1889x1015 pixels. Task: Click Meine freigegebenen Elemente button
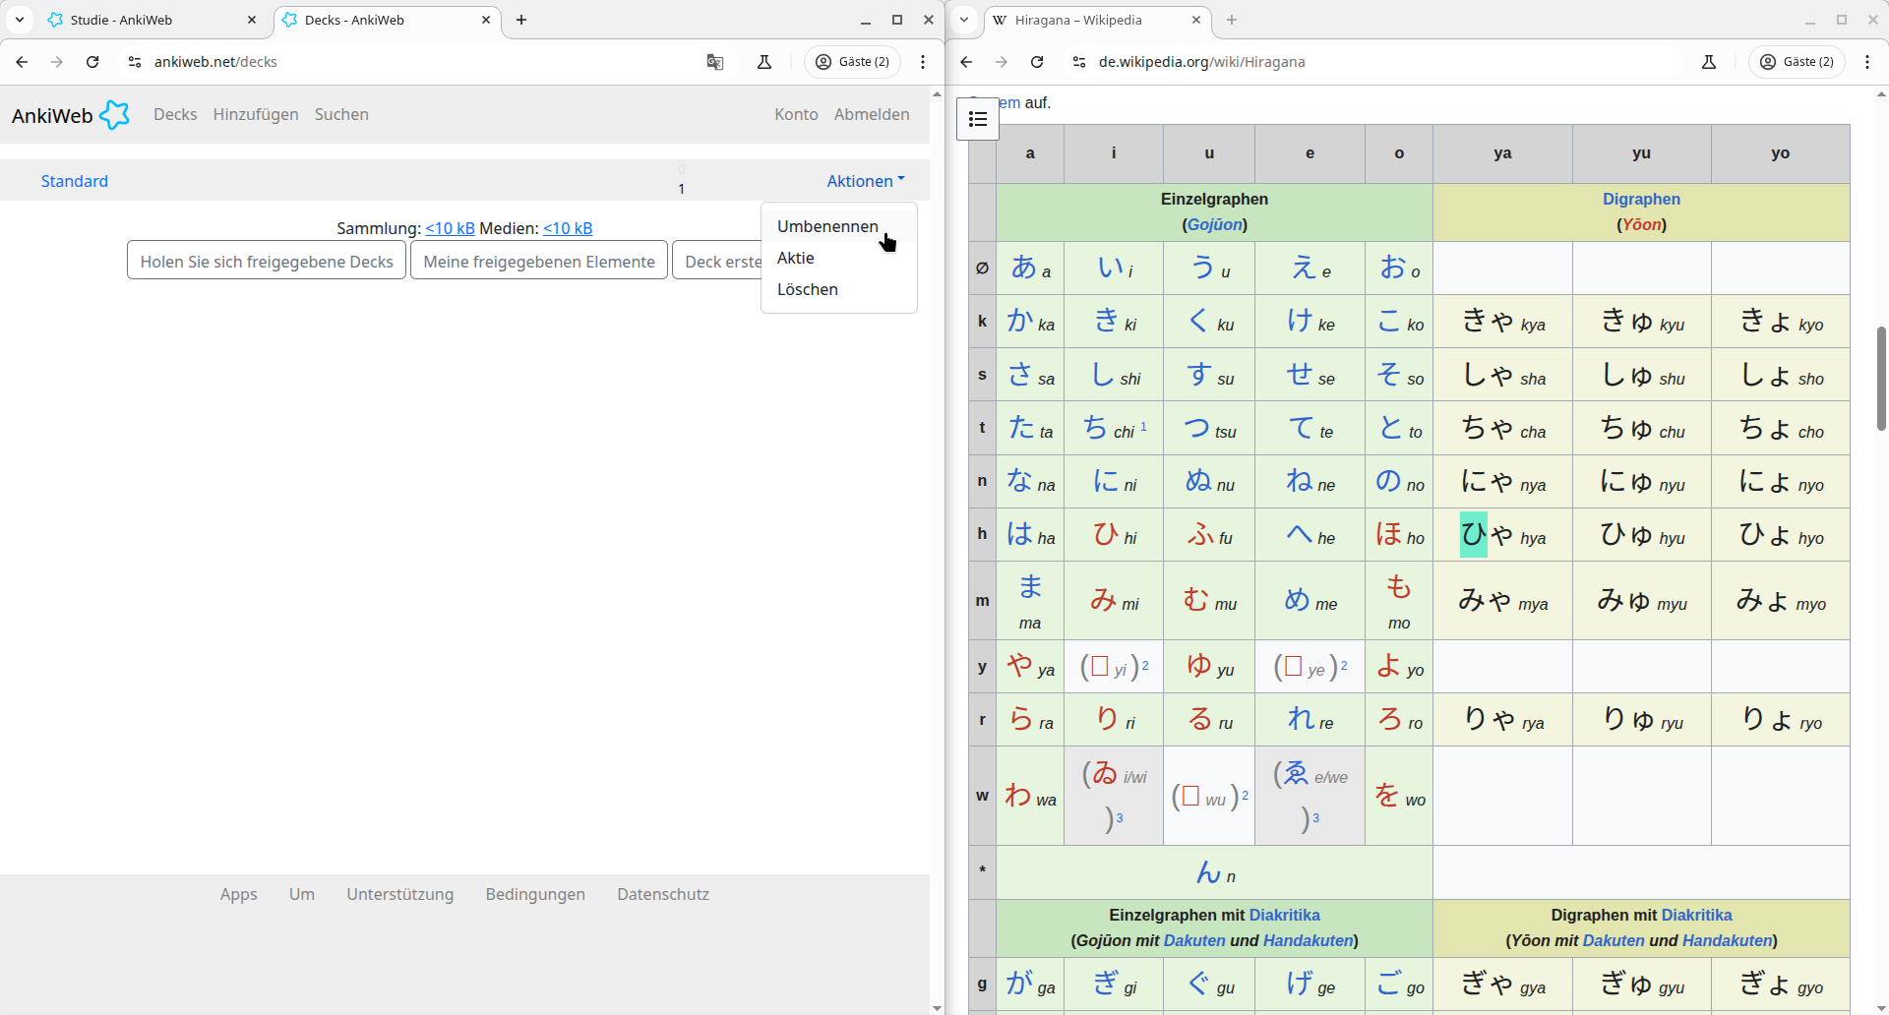coord(539,261)
